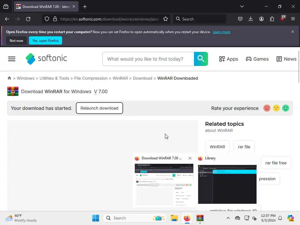Click the softonic.com address bar URL

tap(110, 19)
